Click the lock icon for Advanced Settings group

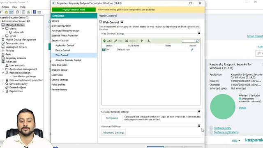(x=199, y=126)
